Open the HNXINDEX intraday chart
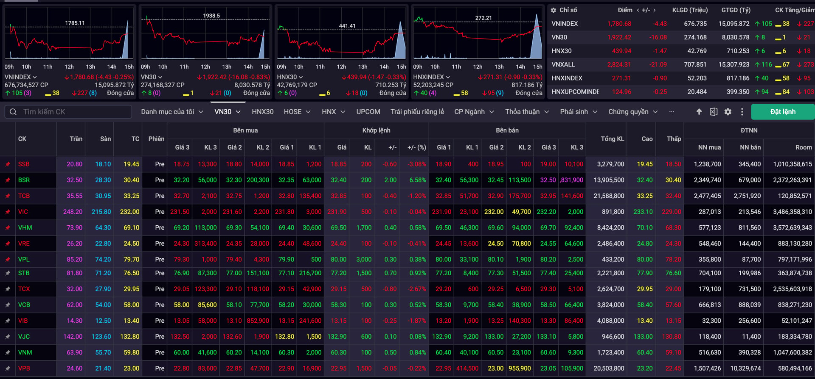815x379 pixels. tap(478, 34)
